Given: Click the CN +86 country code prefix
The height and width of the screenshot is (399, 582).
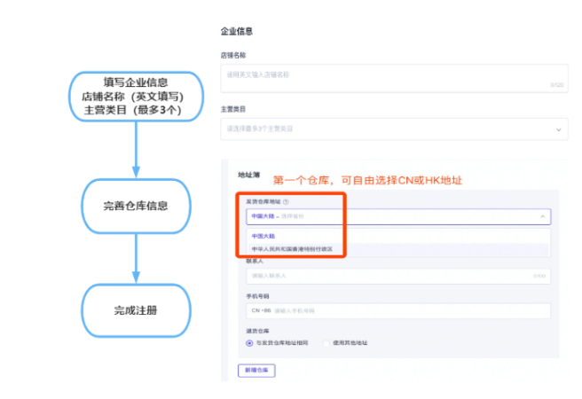Looking at the screenshot, I should click(x=261, y=311).
